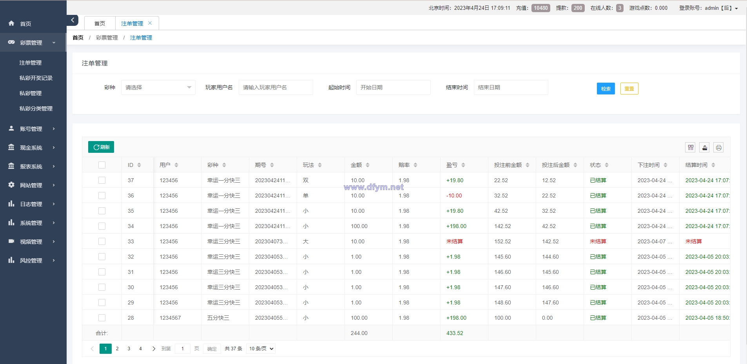Image resolution: width=747 pixels, height=364 pixels.
Task: Sort by 期号 column arrows
Action: (272, 165)
